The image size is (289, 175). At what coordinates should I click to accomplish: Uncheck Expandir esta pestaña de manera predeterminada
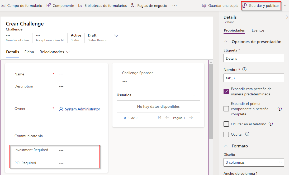(x=226, y=91)
